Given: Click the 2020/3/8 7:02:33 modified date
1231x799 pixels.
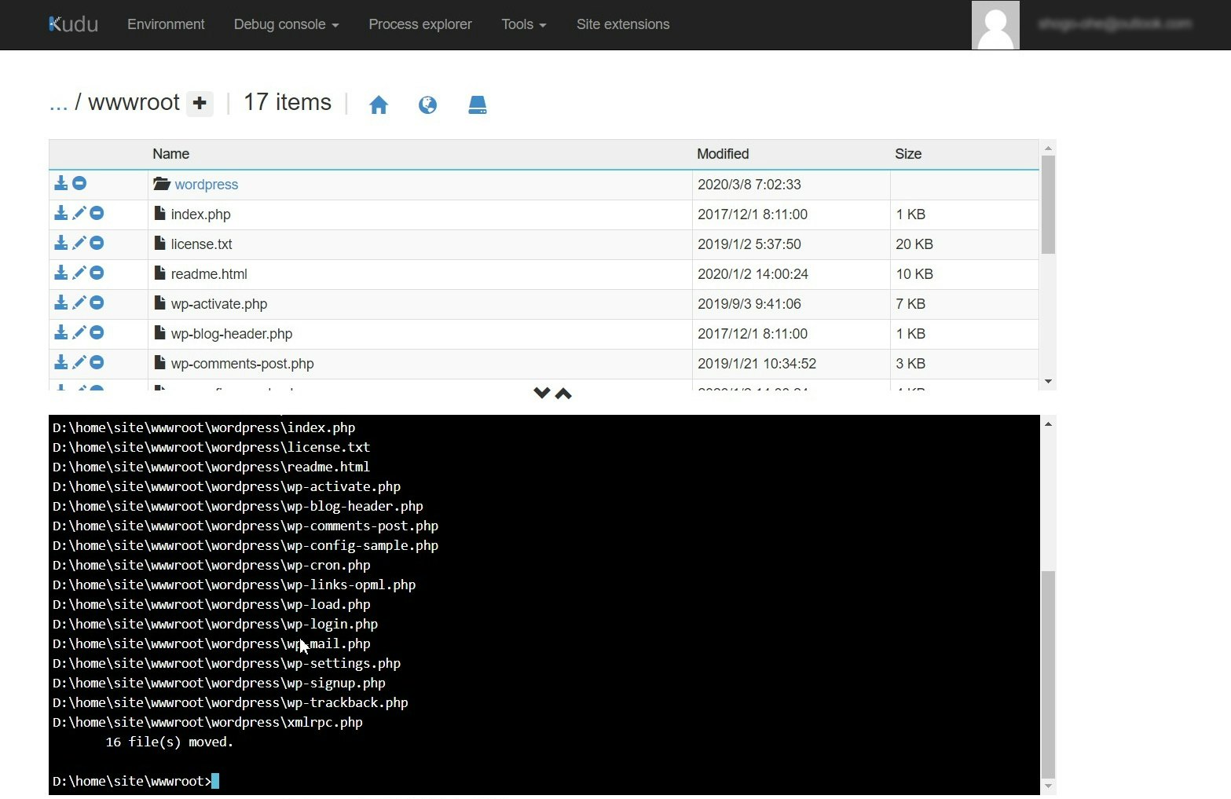Looking at the screenshot, I should 749,185.
